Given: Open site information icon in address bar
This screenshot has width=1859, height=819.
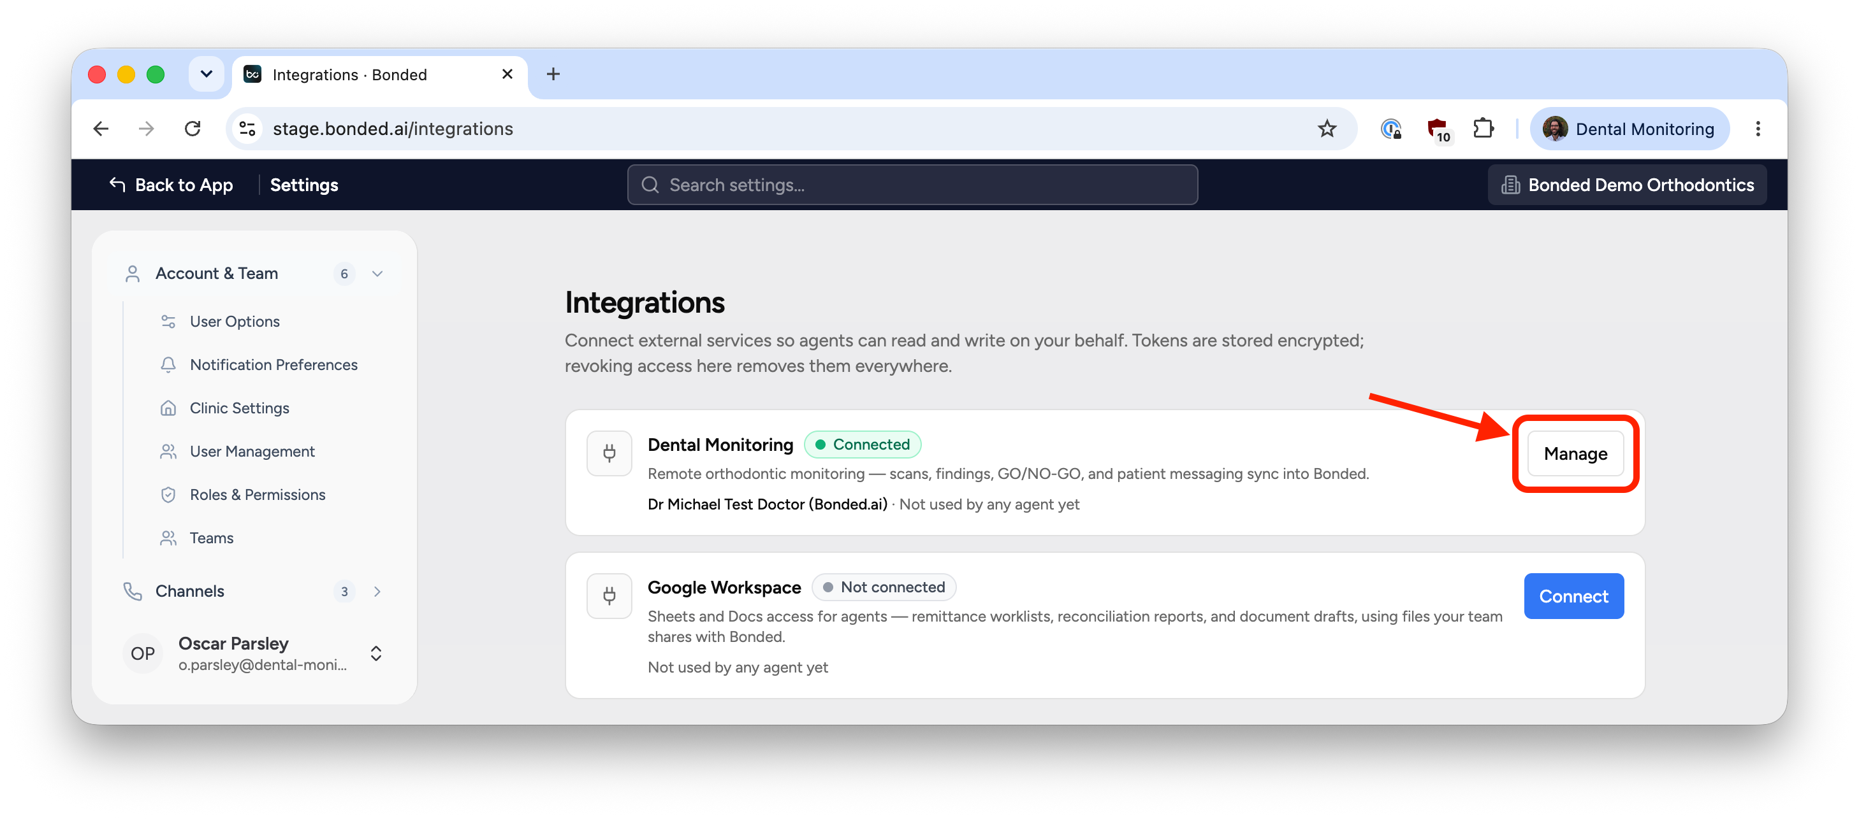Looking at the screenshot, I should pyautogui.click(x=247, y=129).
